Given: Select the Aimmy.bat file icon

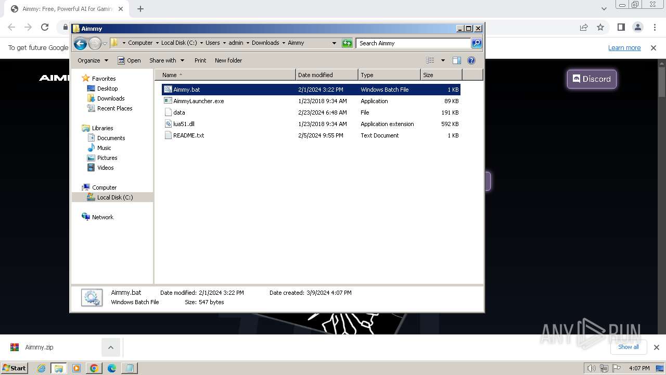Looking at the screenshot, I should coord(168,90).
